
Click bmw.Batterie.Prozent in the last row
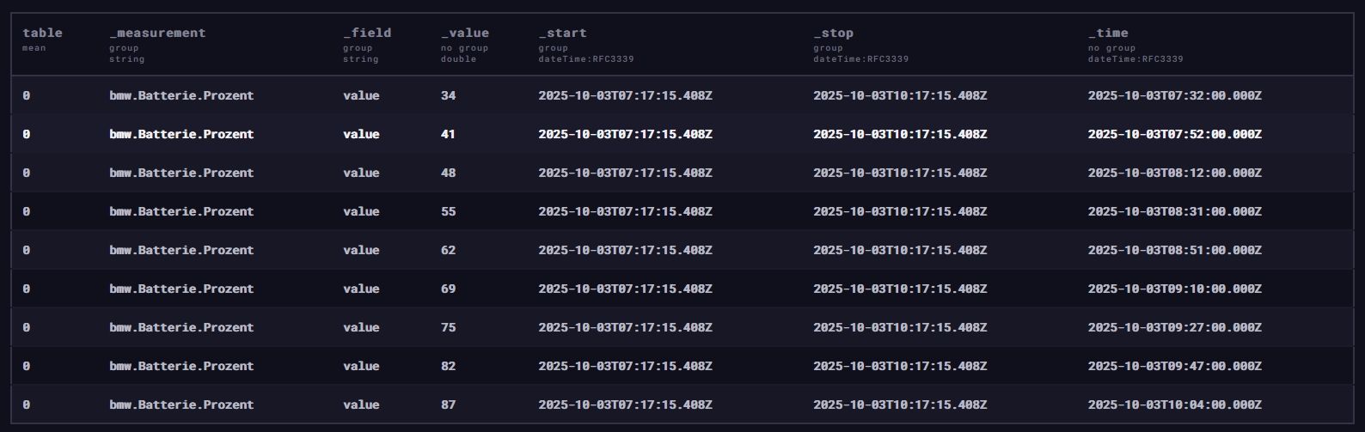(x=181, y=405)
